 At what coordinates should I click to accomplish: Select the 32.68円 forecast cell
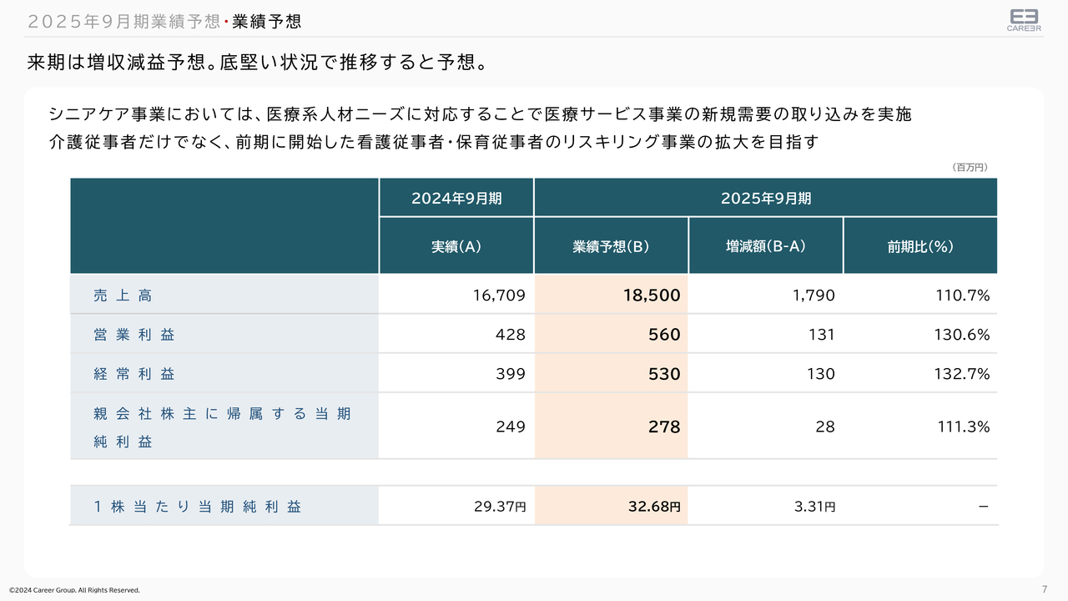(x=653, y=507)
